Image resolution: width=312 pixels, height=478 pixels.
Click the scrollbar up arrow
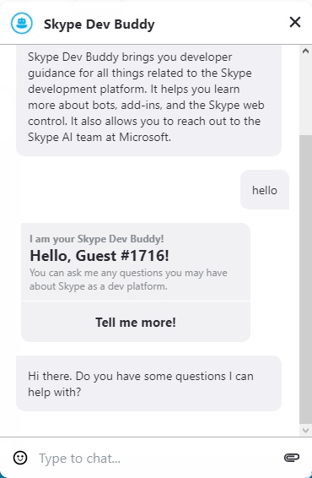pos(305,51)
